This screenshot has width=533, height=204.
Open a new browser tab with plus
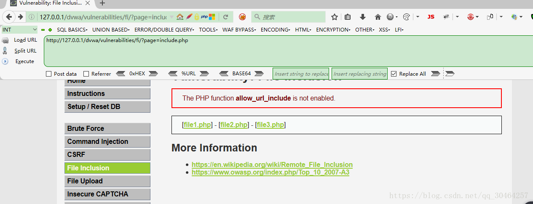click(x=102, y=3)
